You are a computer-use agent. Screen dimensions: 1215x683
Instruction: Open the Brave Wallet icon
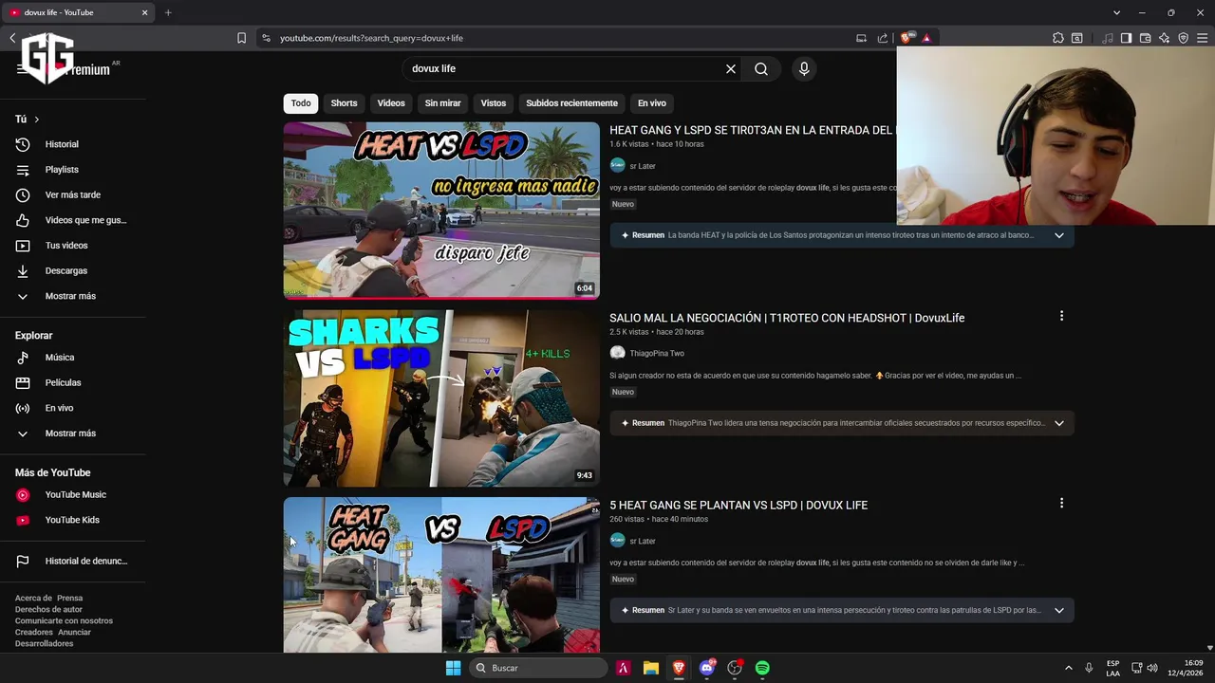pos(1145,38)
